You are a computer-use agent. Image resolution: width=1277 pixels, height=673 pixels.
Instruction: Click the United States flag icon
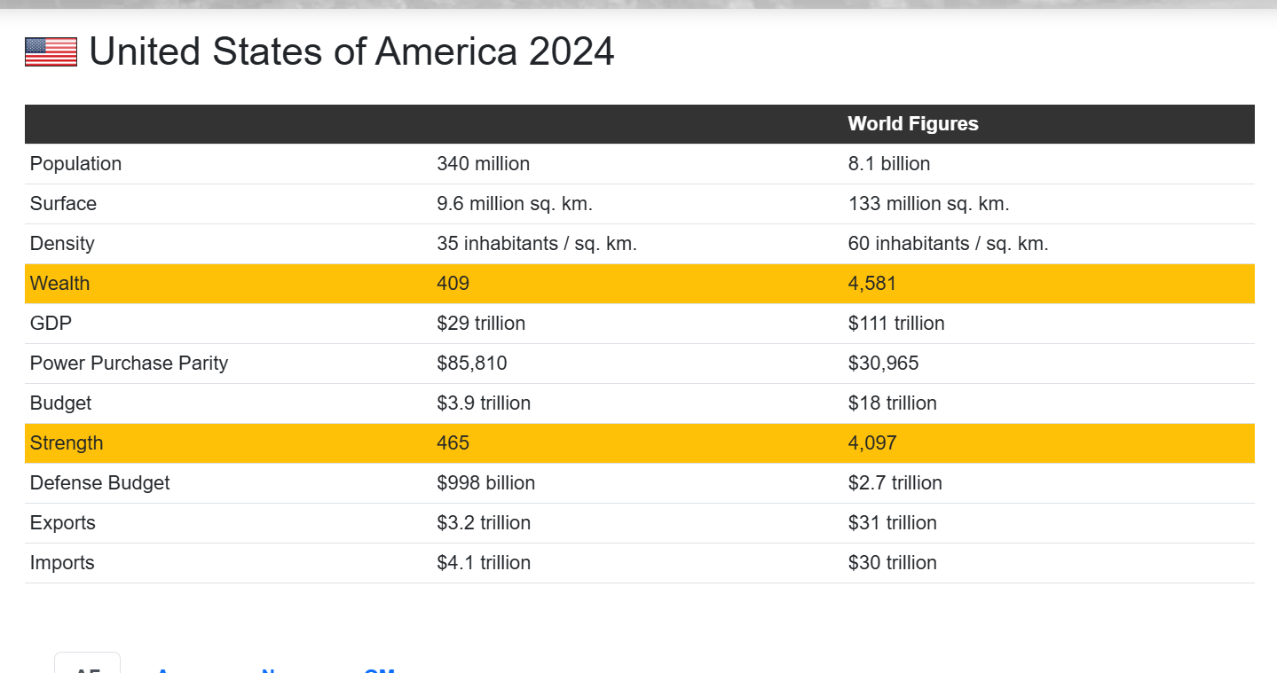tap(51, 51)
